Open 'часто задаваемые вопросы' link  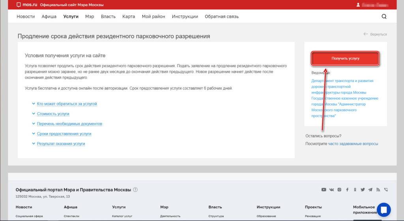pos(353,144)
